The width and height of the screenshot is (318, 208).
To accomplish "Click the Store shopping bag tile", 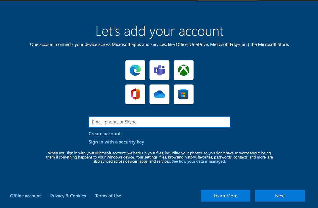I will (x=183, y=94).
